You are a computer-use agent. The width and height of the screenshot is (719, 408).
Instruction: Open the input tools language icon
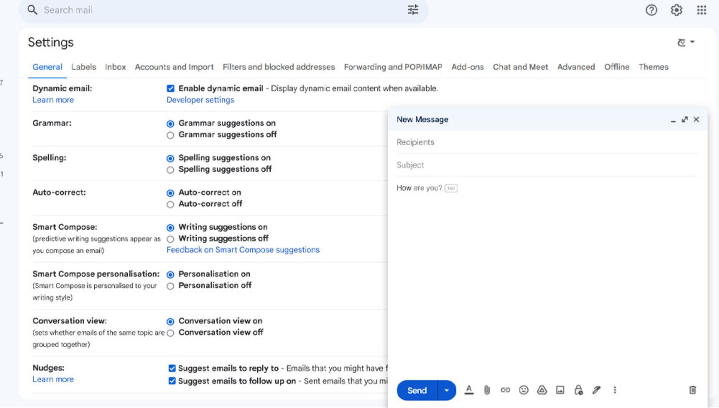682,42
